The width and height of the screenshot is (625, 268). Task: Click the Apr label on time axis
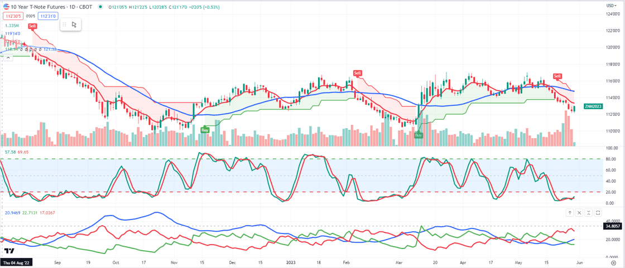pos(463,263)
